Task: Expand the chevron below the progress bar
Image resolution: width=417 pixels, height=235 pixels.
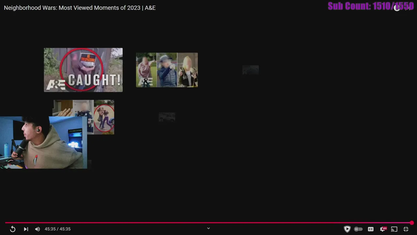Action: click(208, 228)
